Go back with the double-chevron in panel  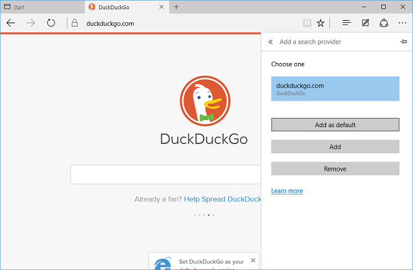[x=270, y=42]
